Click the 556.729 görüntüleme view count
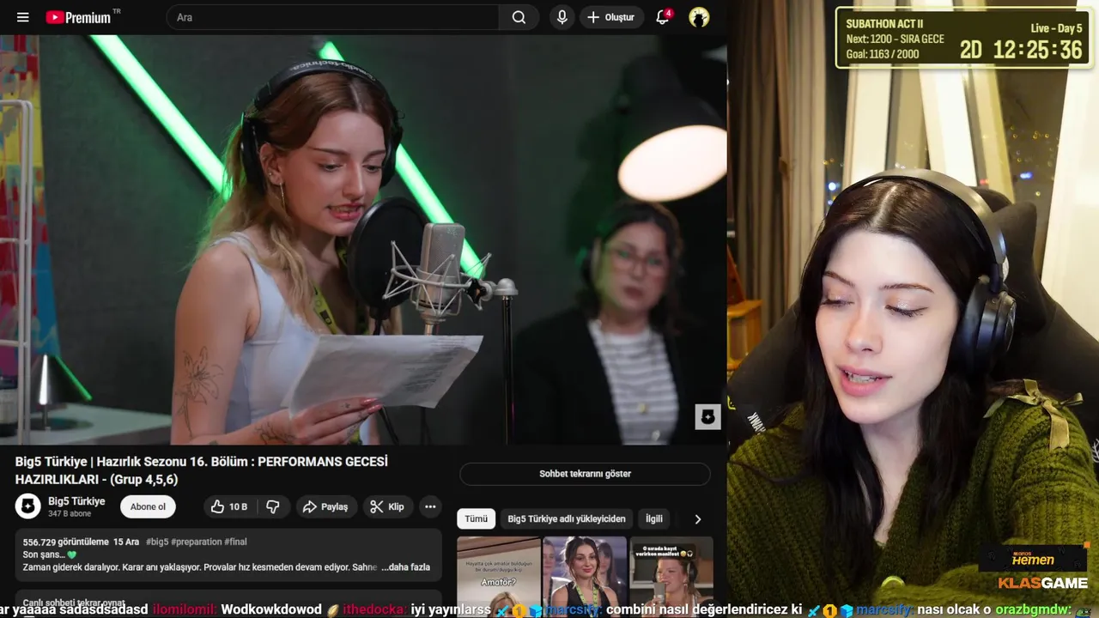This screenshot has height=618, width=1099. point(66,542)
